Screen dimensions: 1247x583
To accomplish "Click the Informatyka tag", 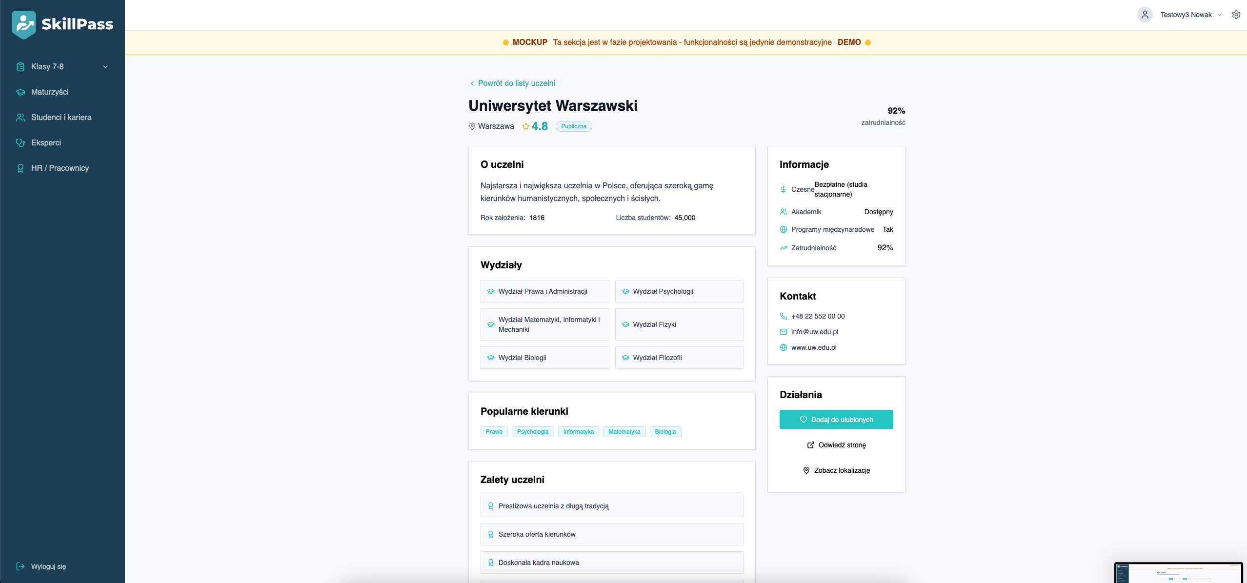I will [x=579, y=432].
